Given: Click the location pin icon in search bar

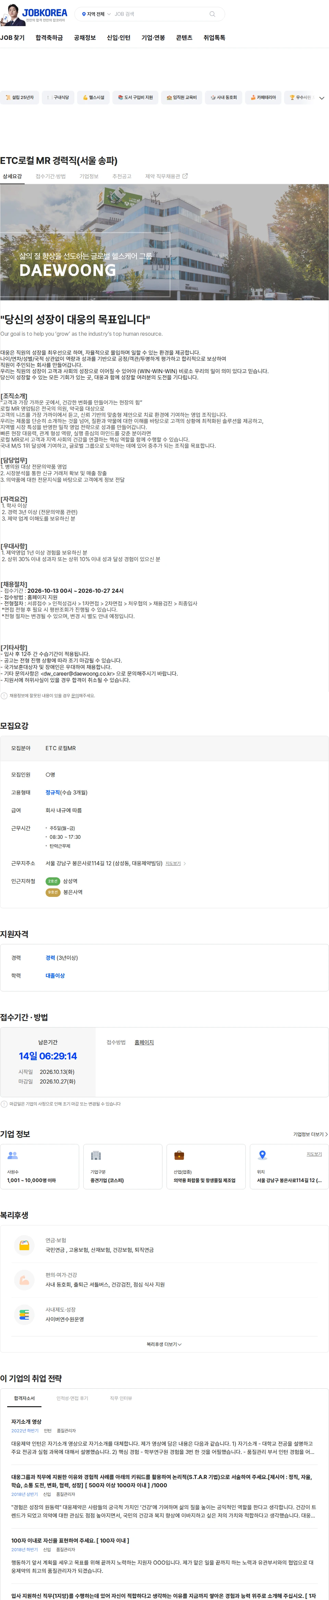Looking at the screenshot, I should [x=84, y=14].
